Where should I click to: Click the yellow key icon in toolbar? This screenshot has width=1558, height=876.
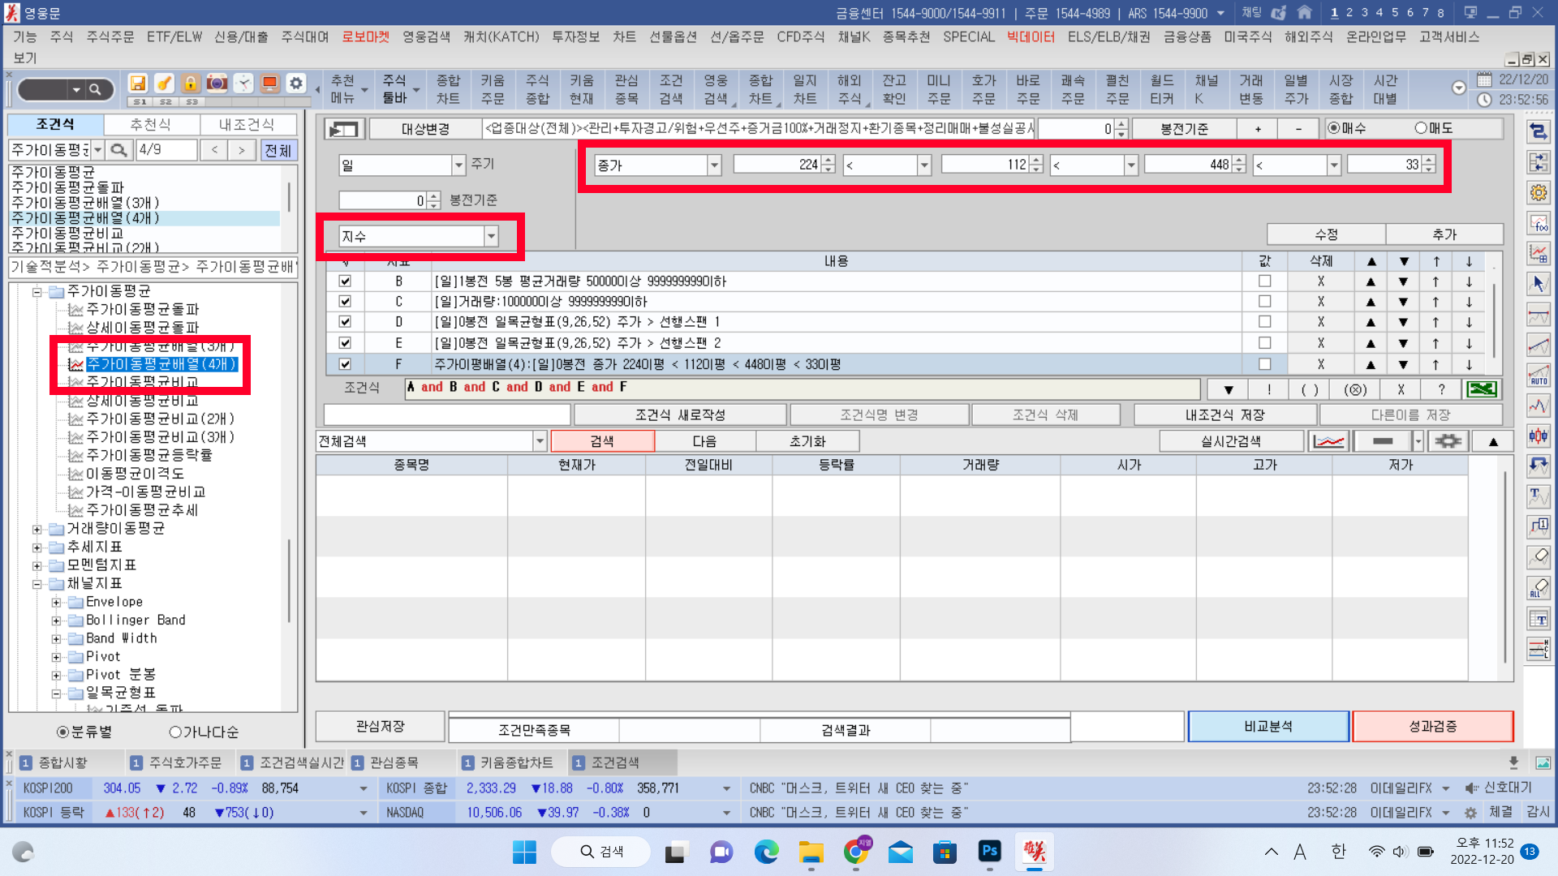click(x=164, y=84)
